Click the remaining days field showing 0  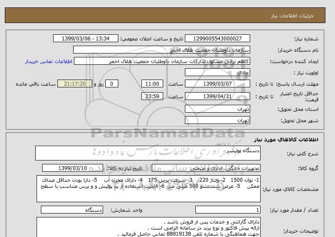tap(111, 83)
